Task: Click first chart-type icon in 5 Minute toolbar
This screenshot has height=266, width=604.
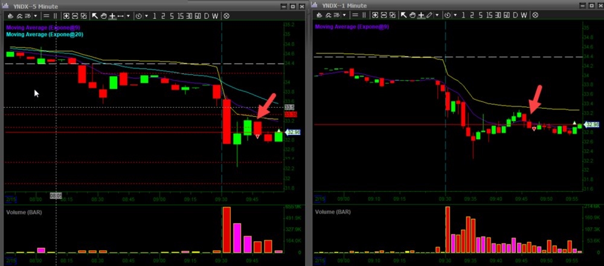Action: pos(10,15)
